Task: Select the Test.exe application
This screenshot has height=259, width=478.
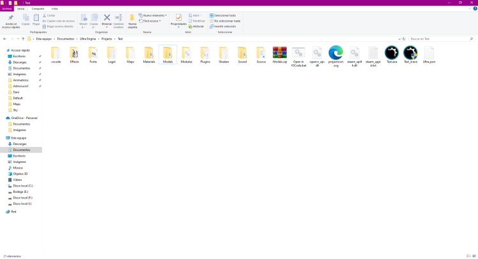Action: (x=392, y=55)
